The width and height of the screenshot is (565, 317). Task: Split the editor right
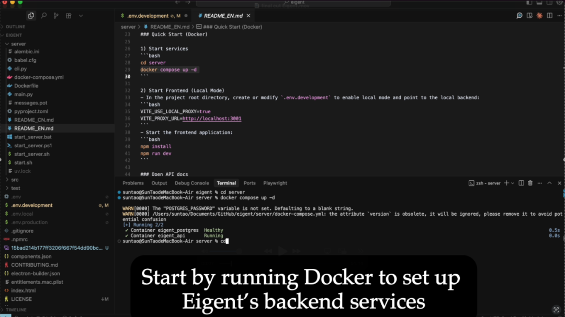pyautogui.click(x=549, y=16)
